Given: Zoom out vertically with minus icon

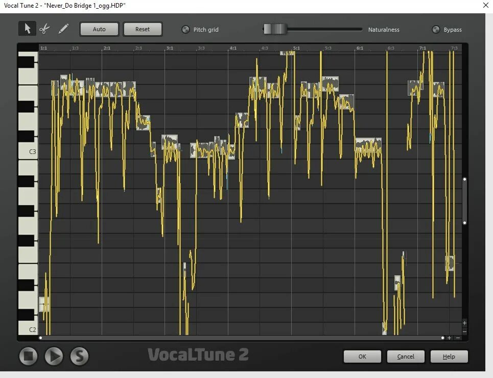Looking at the screenshot, I should point(464,331).
